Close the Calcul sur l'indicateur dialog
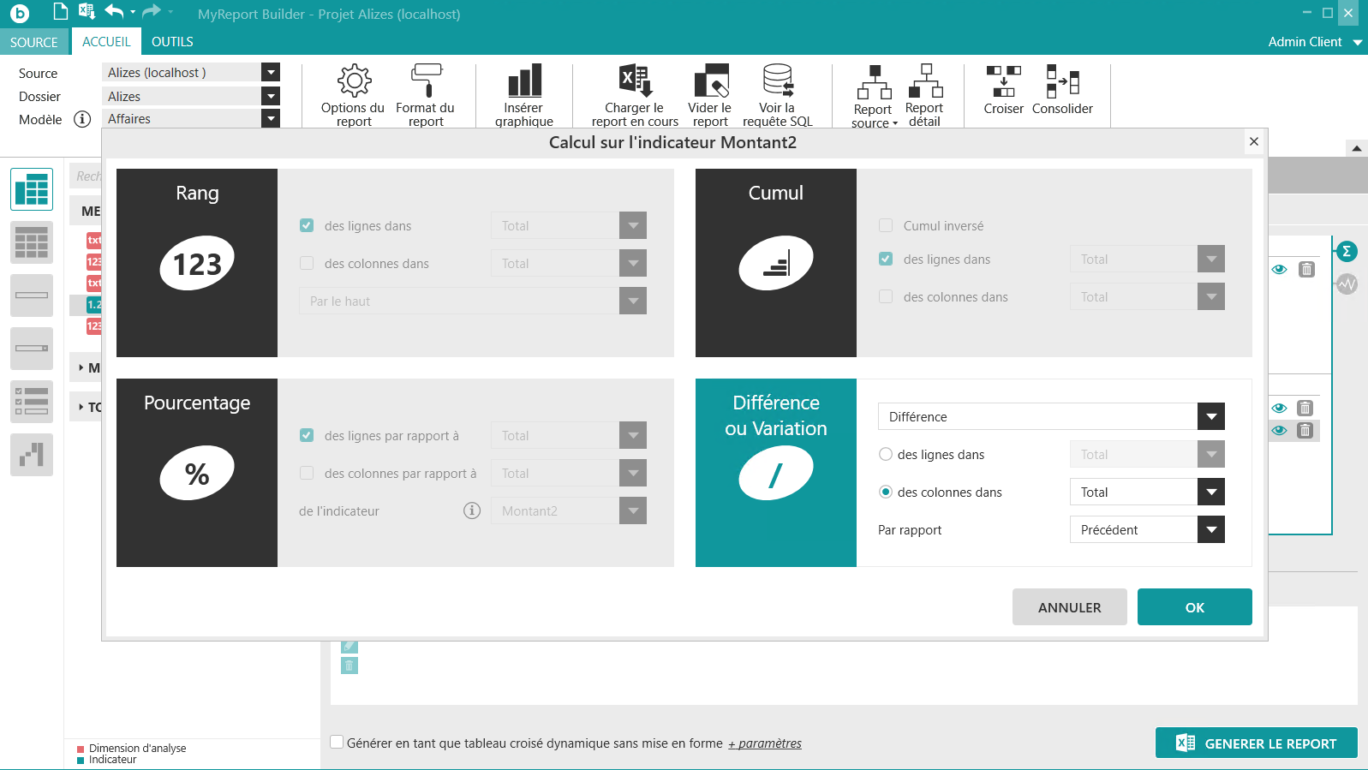1368x770 pixels. pyautogui.click(x=1254, y=142)
